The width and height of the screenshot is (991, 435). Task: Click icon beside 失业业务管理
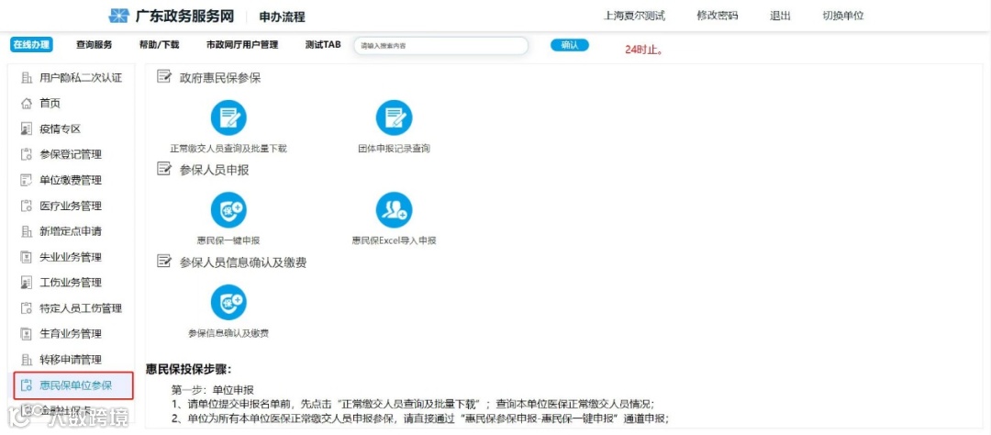[x=27, y=257]
